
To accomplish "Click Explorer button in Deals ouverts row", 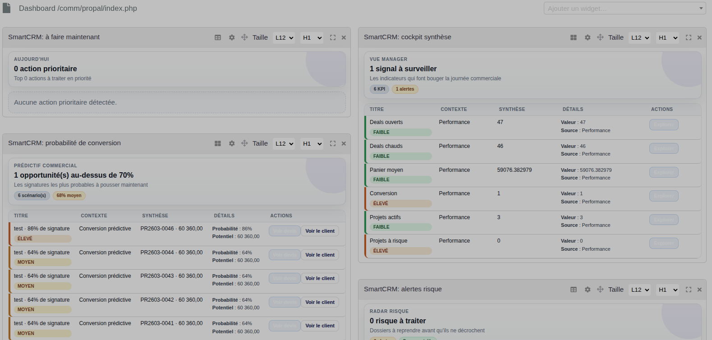I will coord(664,124).
